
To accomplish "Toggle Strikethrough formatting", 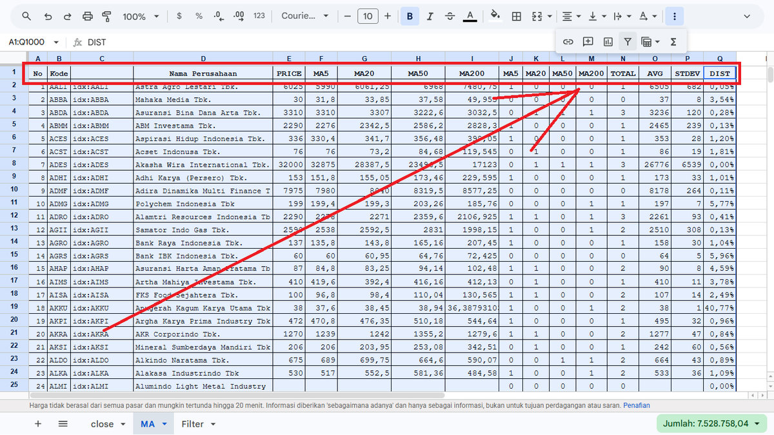I will pos(450,16).
